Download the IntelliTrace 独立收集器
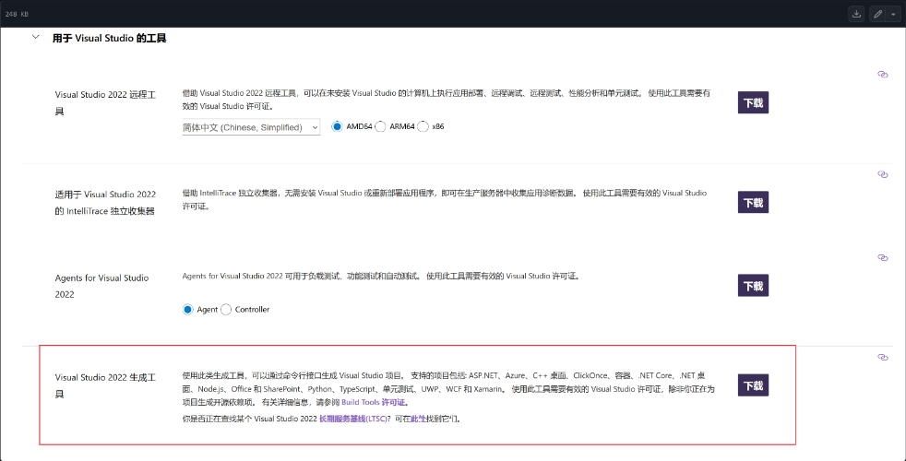 tap(753, 202)
